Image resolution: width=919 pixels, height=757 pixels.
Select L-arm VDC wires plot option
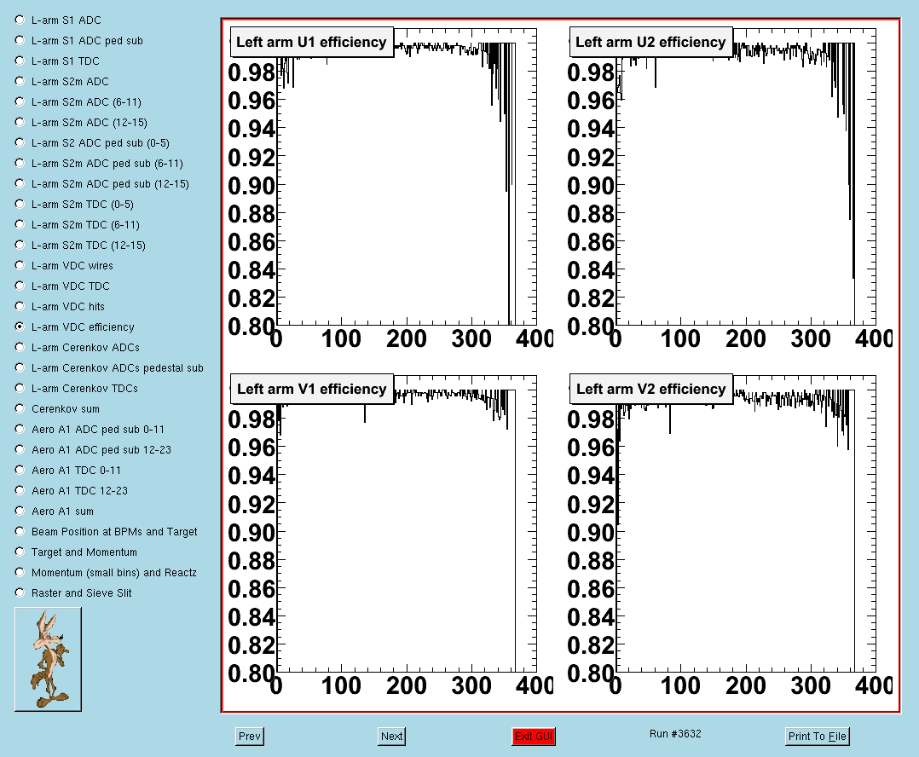(20, 265)
